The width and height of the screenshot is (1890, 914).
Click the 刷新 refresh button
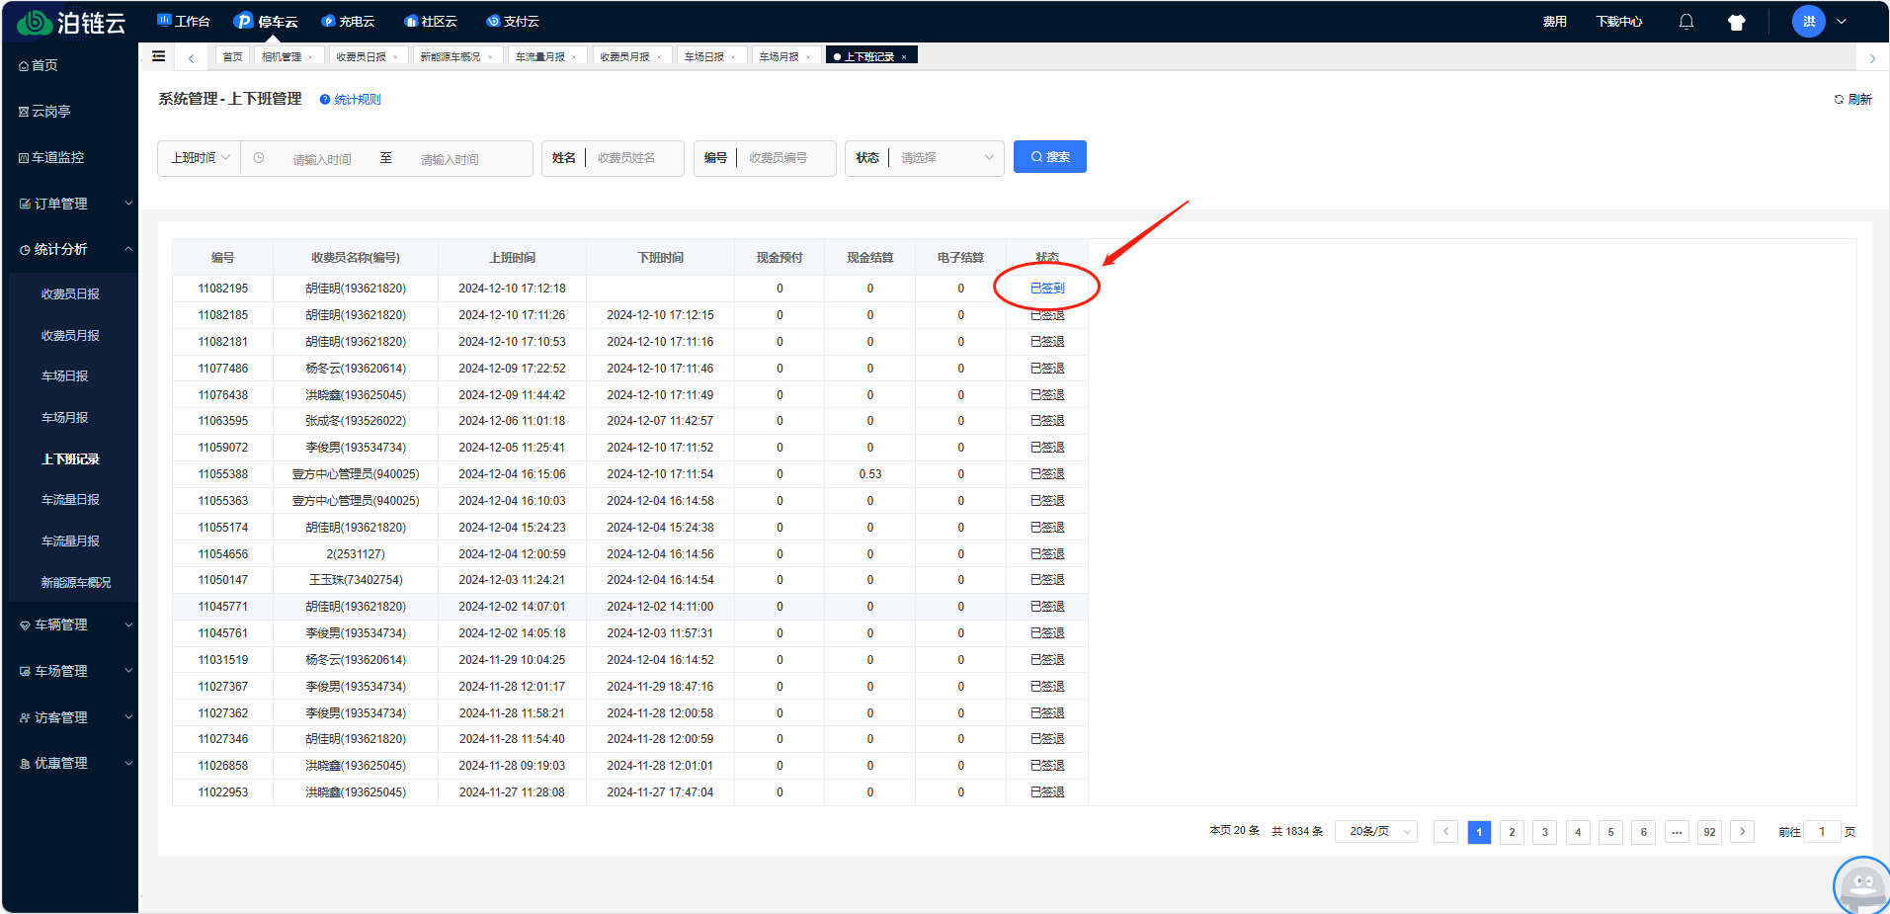coord(1852,99)
